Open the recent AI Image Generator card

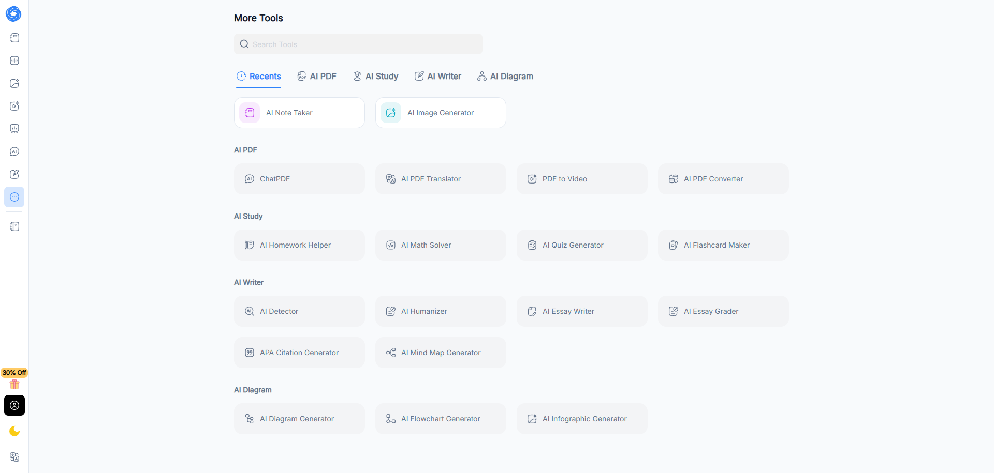441,113
